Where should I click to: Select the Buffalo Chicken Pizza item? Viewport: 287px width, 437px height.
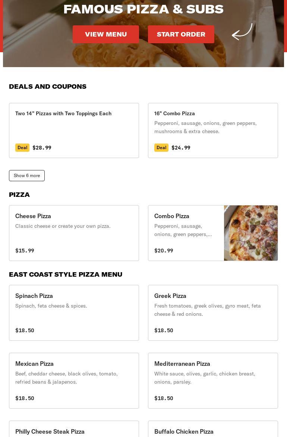(x=184, y=431)
